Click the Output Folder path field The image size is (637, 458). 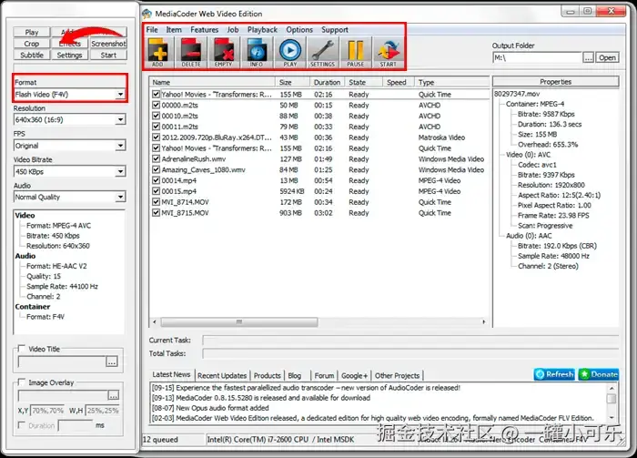537,57
